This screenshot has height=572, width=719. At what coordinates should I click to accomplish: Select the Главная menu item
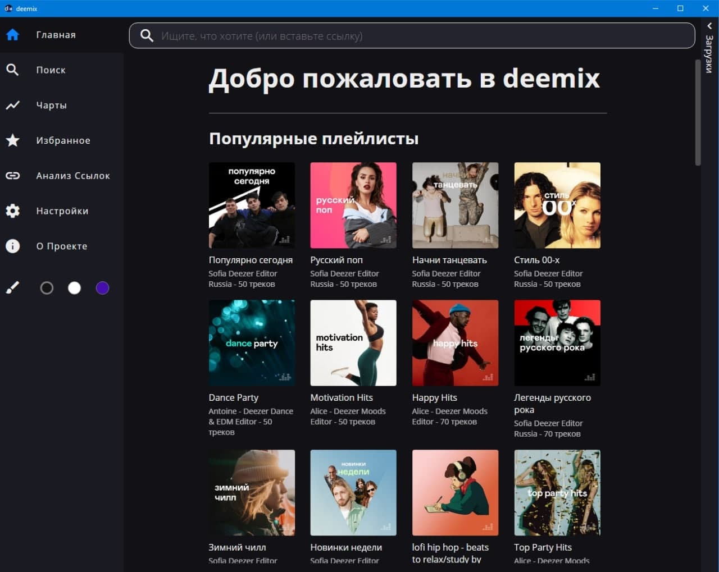click(x=56, y=35)
